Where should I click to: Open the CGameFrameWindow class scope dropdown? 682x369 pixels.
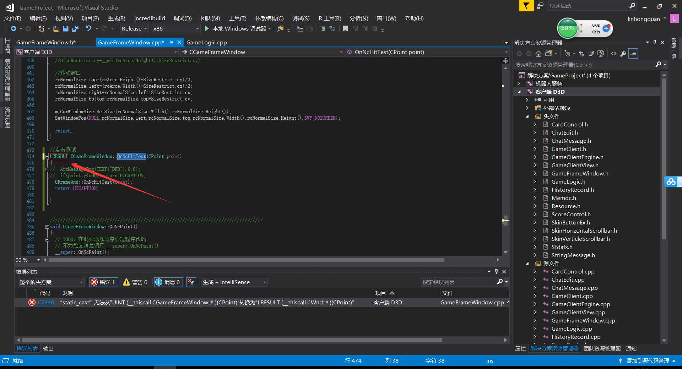262,52
